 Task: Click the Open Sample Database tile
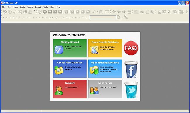105,48
